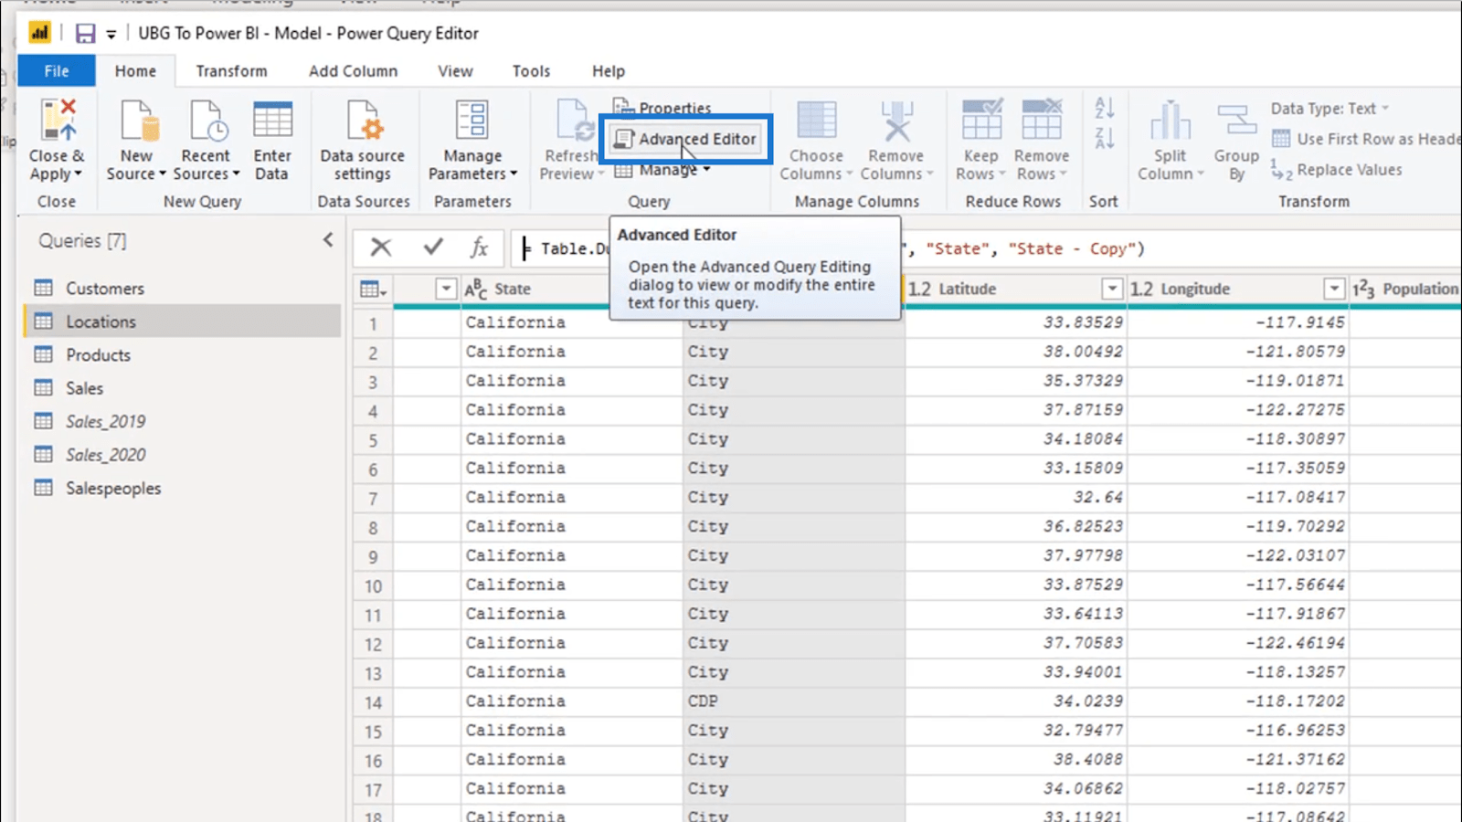The height and width of the screenshot is (822, 1462).
Task: Click the Recent Sources icon
Action: point(207,121)
